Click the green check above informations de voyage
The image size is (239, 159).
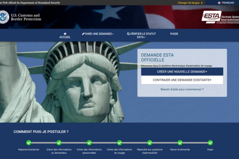point(119,143)
